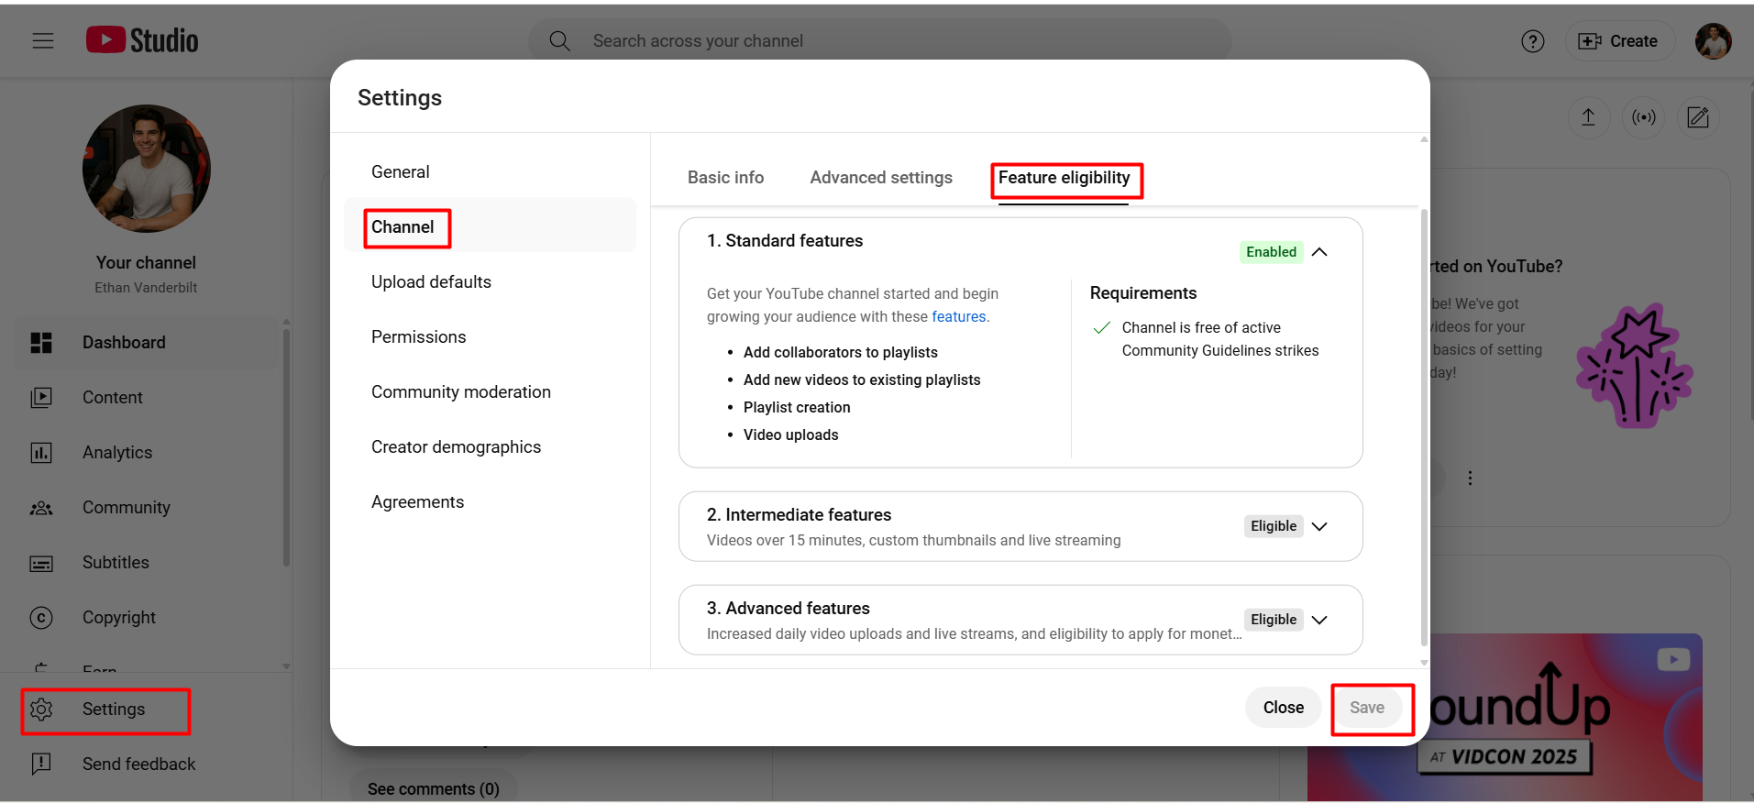Click the create post pencil icon

[1697, 117]
